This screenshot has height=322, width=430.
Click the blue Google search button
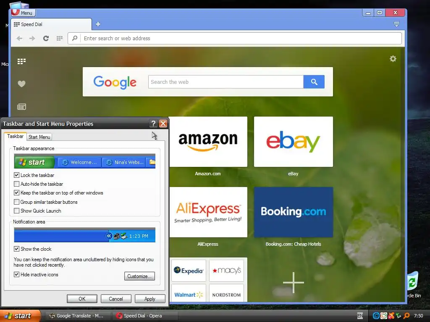tap(314, 82)
